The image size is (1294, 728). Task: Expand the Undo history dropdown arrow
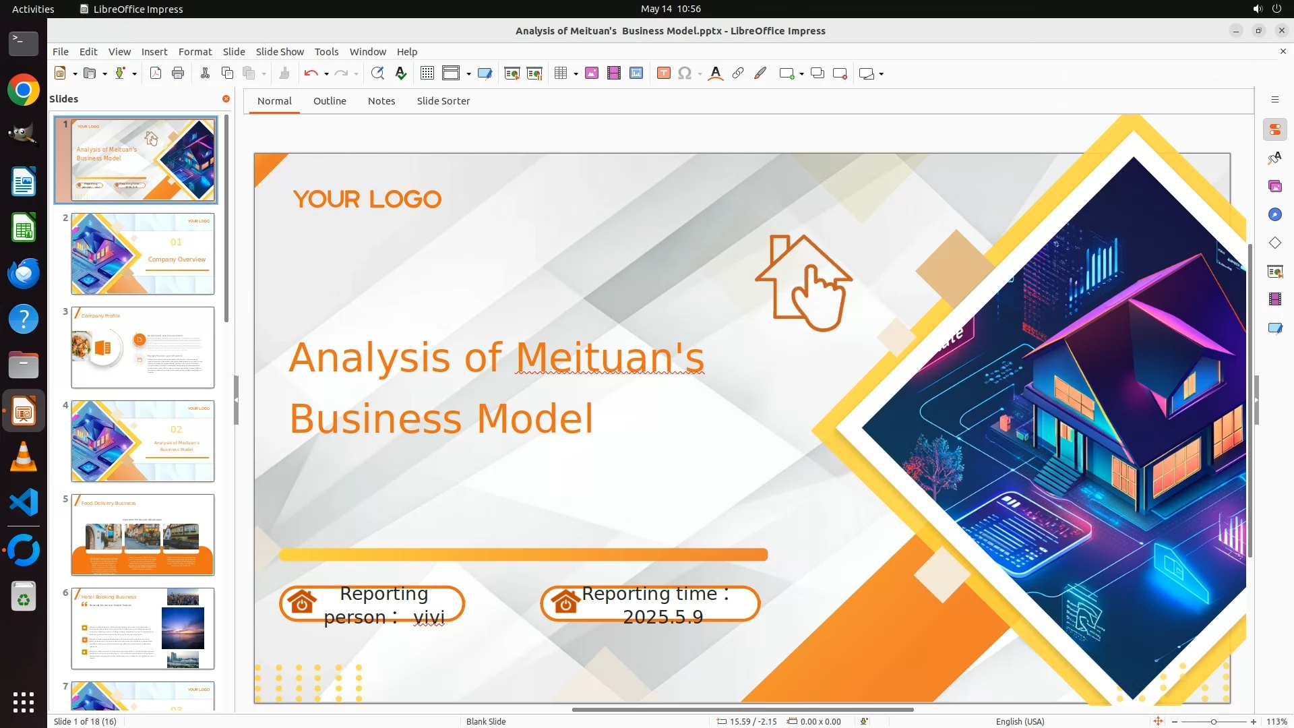tap(326, 74)
